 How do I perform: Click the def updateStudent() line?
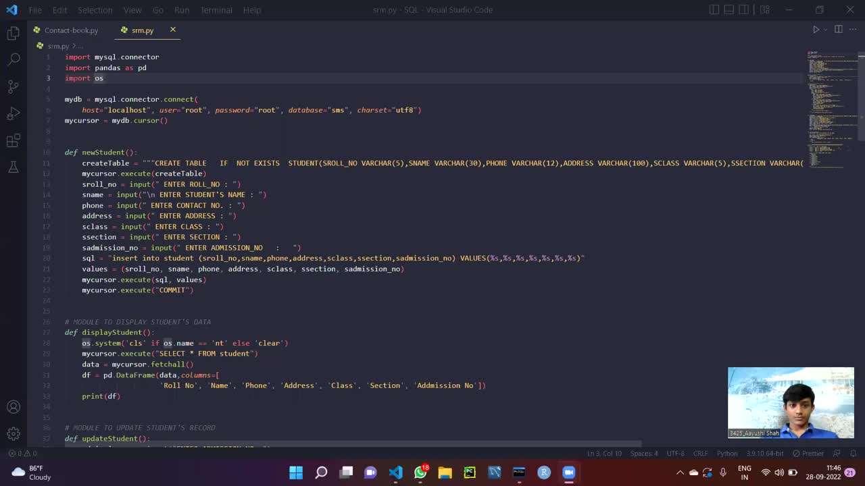107,438
